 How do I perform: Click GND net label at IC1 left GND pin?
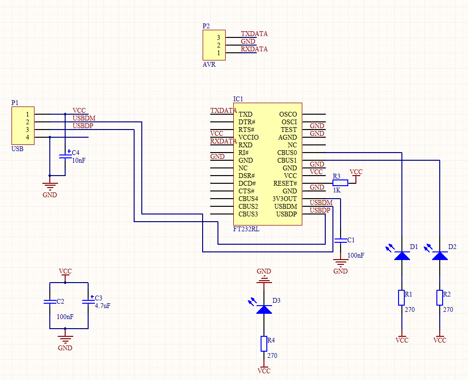point(217,156)
